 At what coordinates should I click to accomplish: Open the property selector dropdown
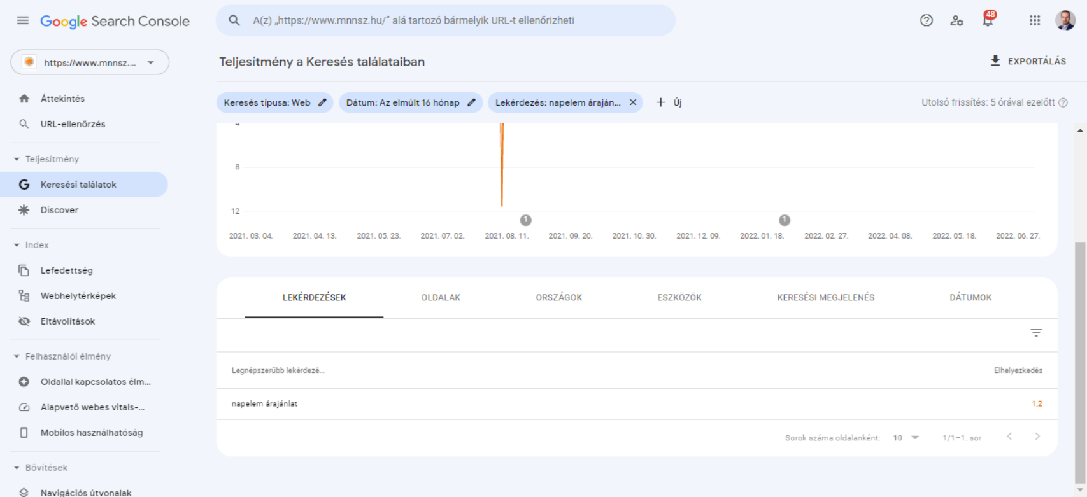(90, 62)
